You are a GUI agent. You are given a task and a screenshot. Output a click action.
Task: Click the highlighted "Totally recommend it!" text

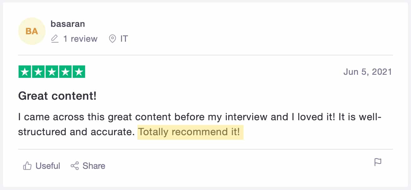pos(190,132)
